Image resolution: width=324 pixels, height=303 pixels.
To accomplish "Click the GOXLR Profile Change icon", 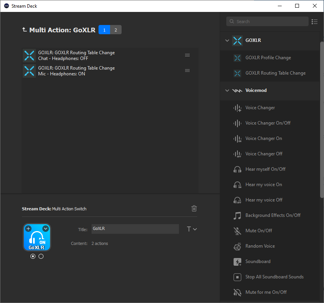I will [237, 58].
